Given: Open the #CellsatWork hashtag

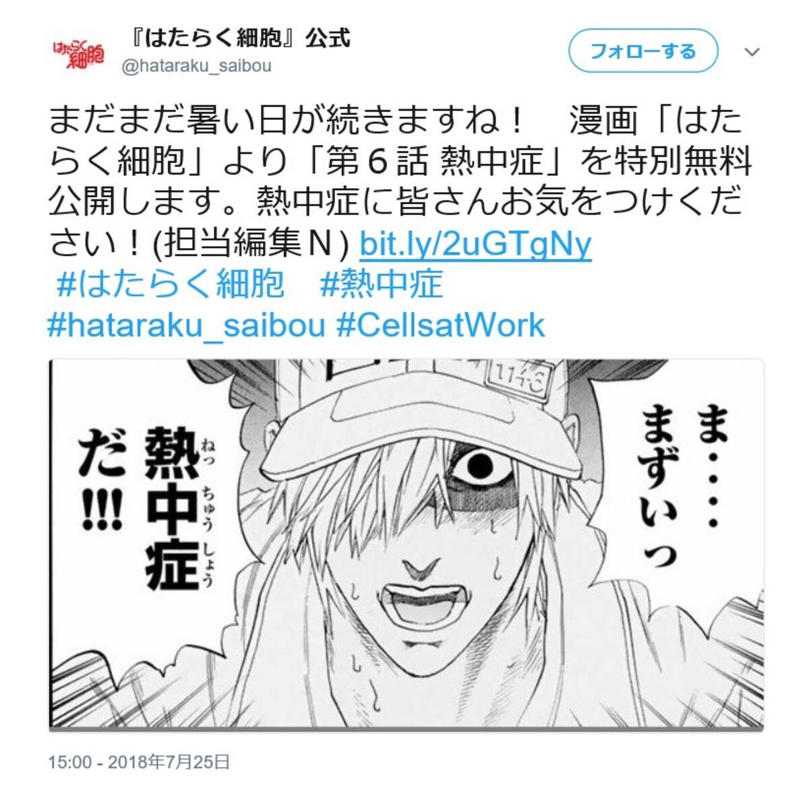Looking at the screenshot, I should 440,325.
